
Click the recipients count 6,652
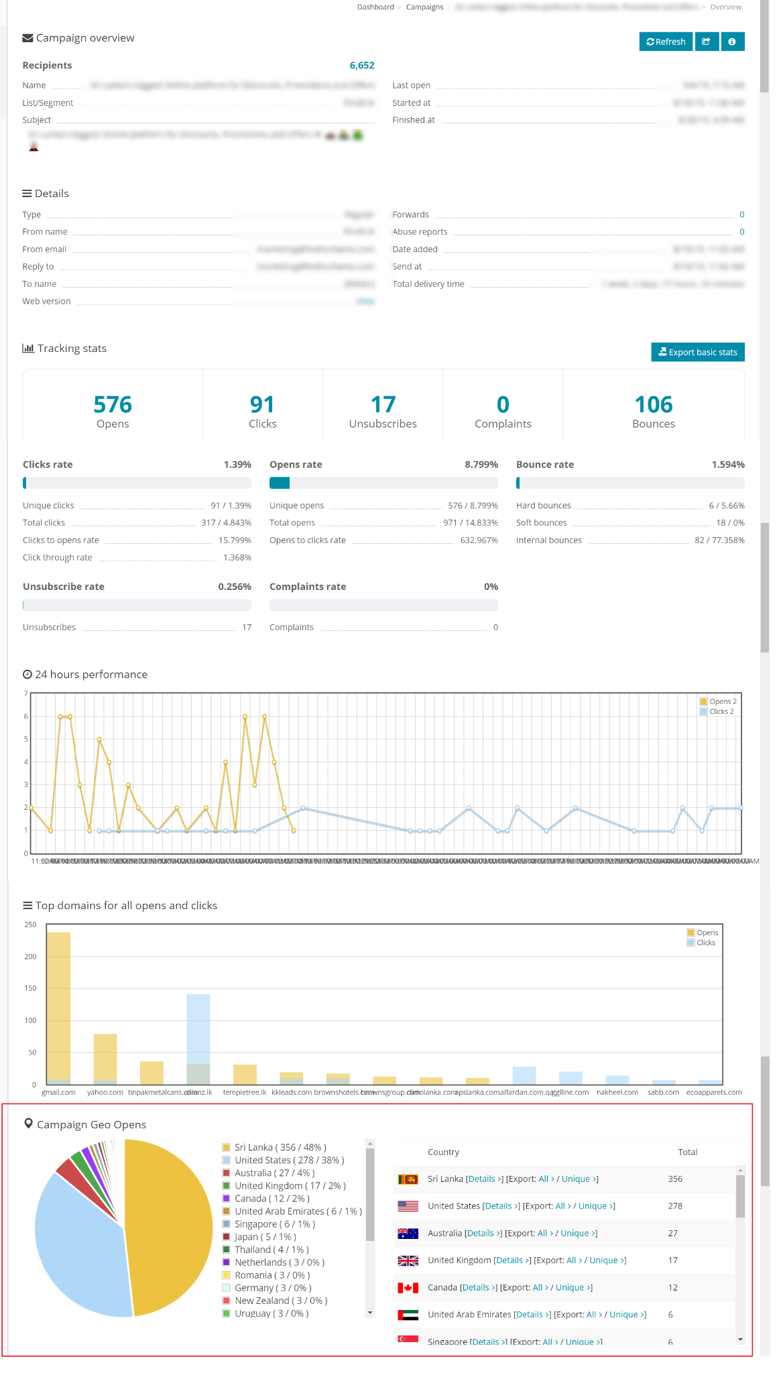362,65
